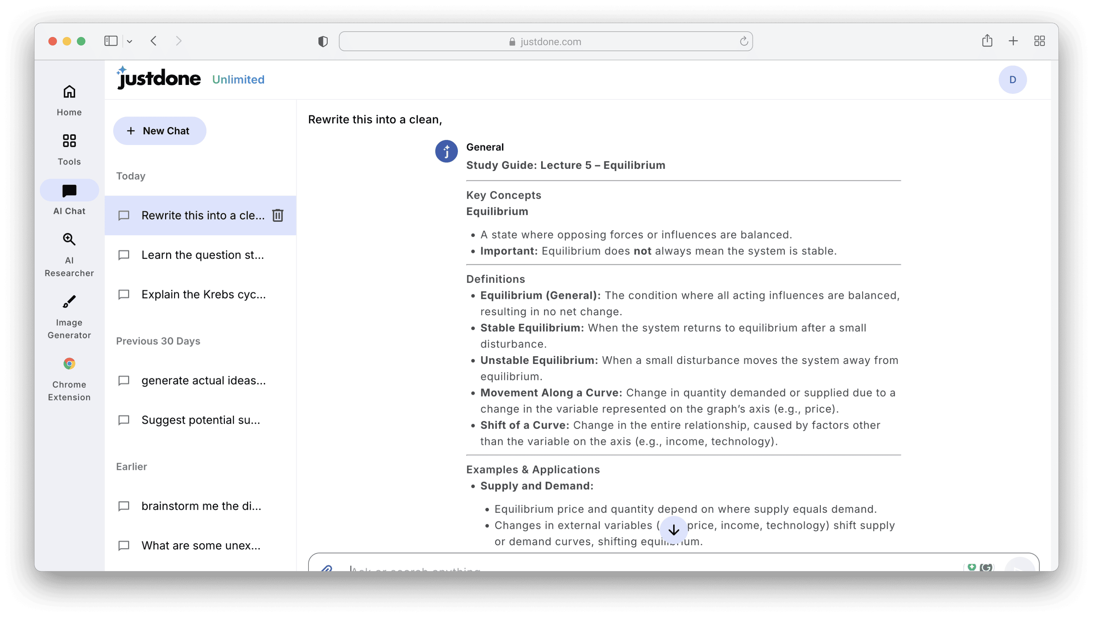Open the user profile avatar 'D' menu
Image resolution: width=1093 pixels, height=617 pixels.
pyautogui.click(x=1012, y=80)
